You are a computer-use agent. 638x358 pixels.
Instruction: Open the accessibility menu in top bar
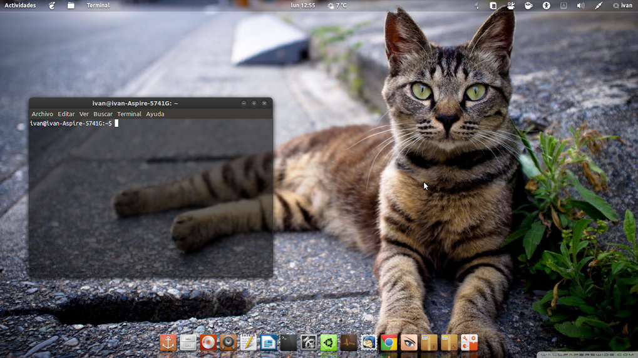546,6
